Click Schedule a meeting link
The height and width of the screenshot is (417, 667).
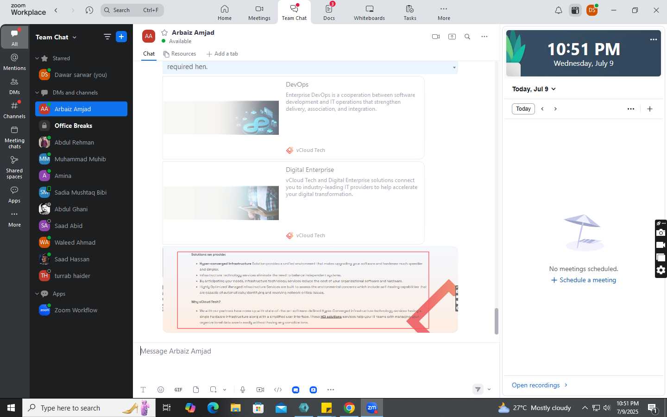click(x=584, y=280)
